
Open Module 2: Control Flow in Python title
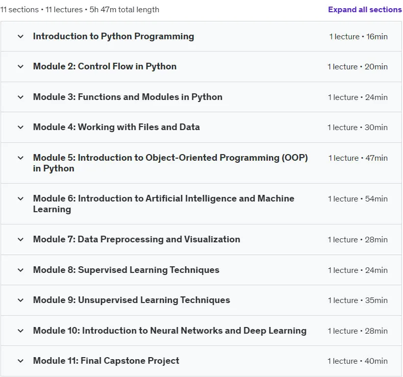(105, 66)
